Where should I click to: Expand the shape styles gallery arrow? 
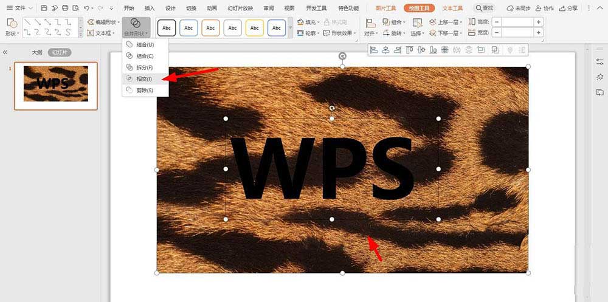(291, 28)
